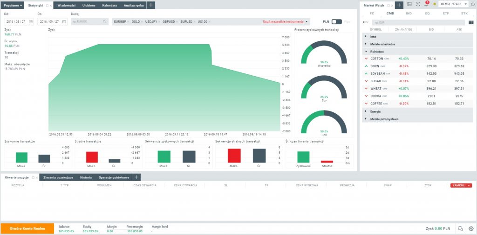Toggle the PLN / Pips switch

pyautogui.click(x=336, y=21)
